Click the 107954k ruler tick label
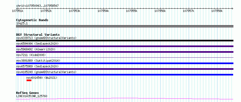The width and height of the screenshot is (241, 102). click(x=103, y=11)
